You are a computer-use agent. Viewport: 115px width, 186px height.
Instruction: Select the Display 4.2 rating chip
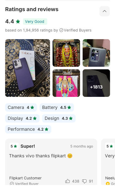point(22,118)
